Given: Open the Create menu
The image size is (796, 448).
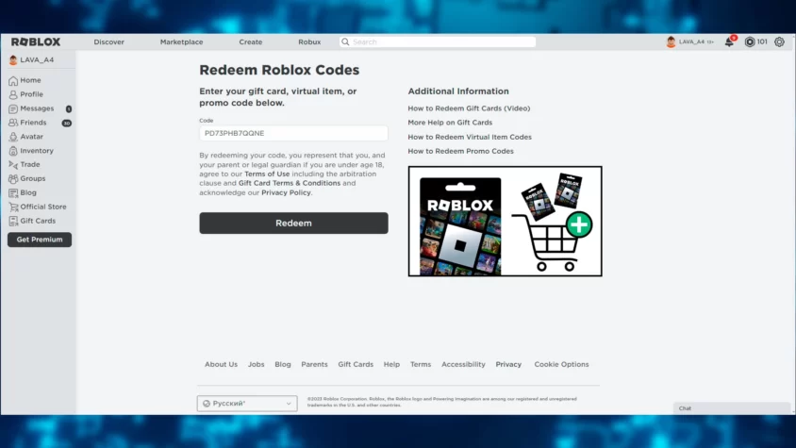Looking at the screenshot, I should tap(251, 41).
